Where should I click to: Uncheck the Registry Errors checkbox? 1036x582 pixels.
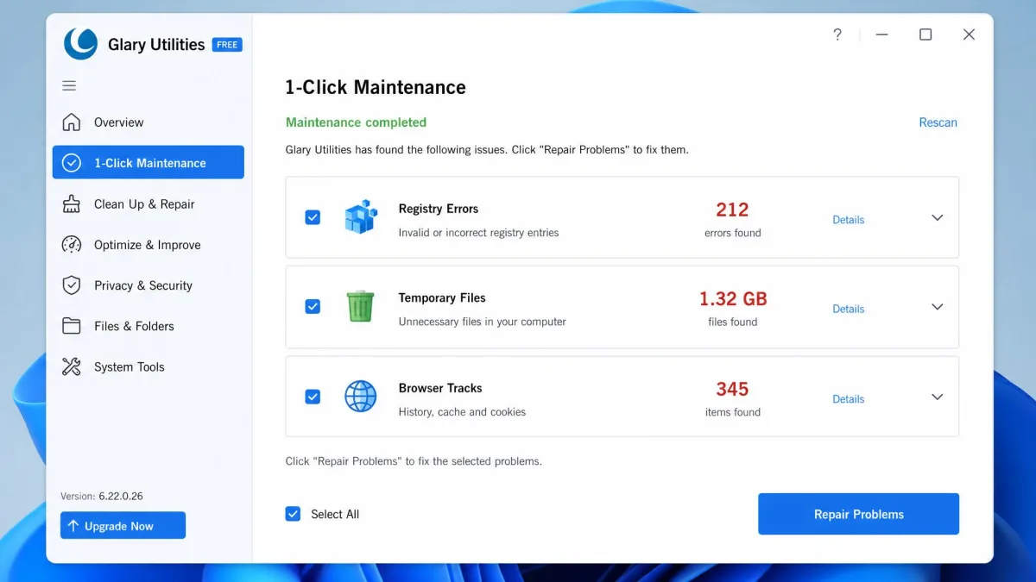click(313, 217)
